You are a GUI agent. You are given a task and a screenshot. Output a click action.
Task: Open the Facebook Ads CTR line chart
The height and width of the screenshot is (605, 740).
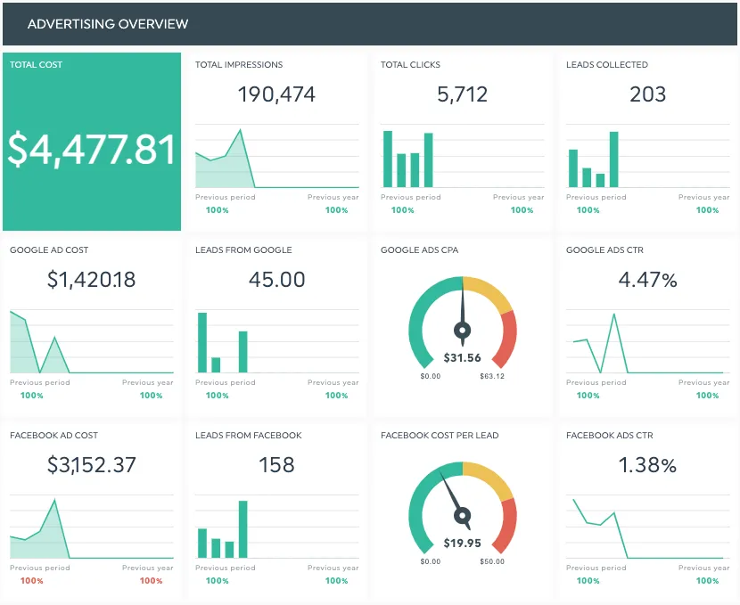tap(648, 527)
